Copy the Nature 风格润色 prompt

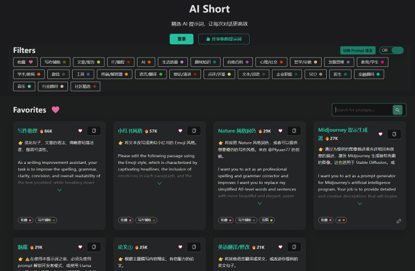pos(295,131)
